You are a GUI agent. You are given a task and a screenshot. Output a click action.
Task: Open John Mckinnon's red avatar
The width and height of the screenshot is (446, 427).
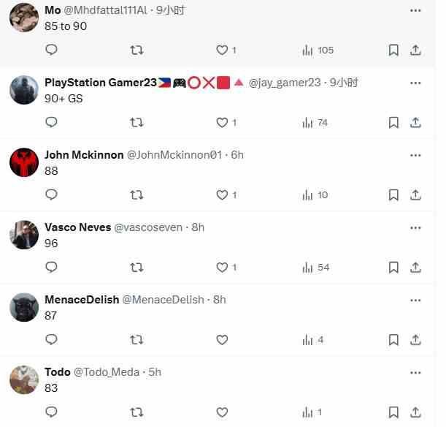click(24, 162)
